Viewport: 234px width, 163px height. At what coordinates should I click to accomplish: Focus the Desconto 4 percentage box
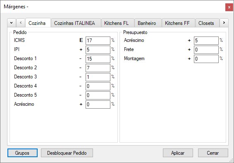98,86
